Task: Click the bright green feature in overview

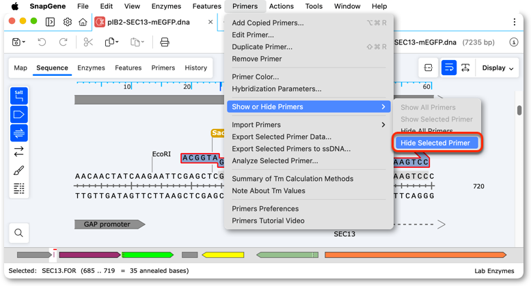Action: coord(148,255)
